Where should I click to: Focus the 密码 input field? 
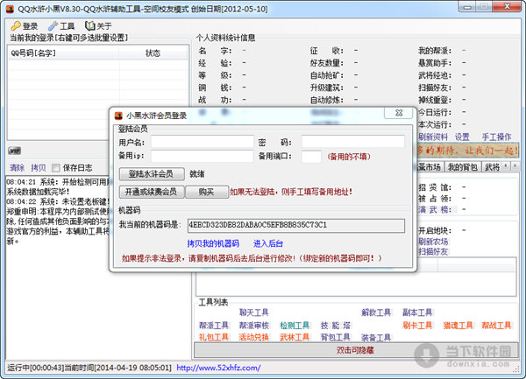[x=352, y=142]
